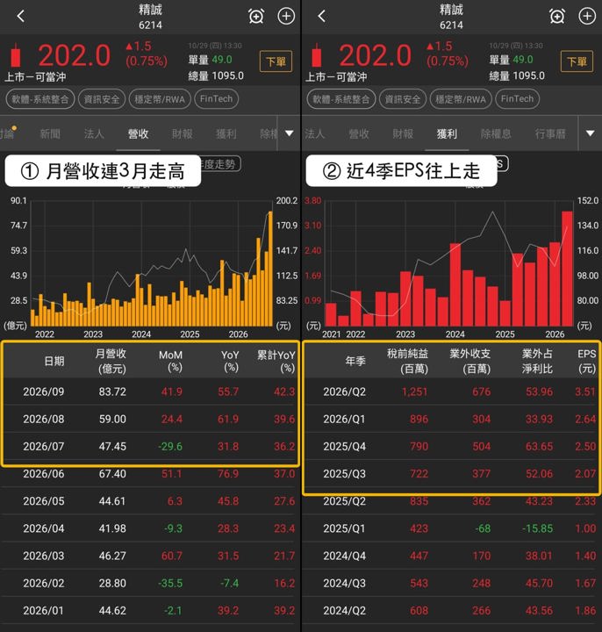Select the 2025/Q1 earnings row
The image size is (602, 632).
tap(451, 528)
